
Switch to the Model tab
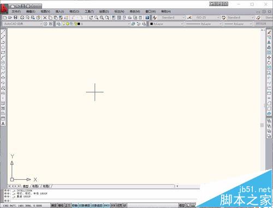tap(26, 186)
